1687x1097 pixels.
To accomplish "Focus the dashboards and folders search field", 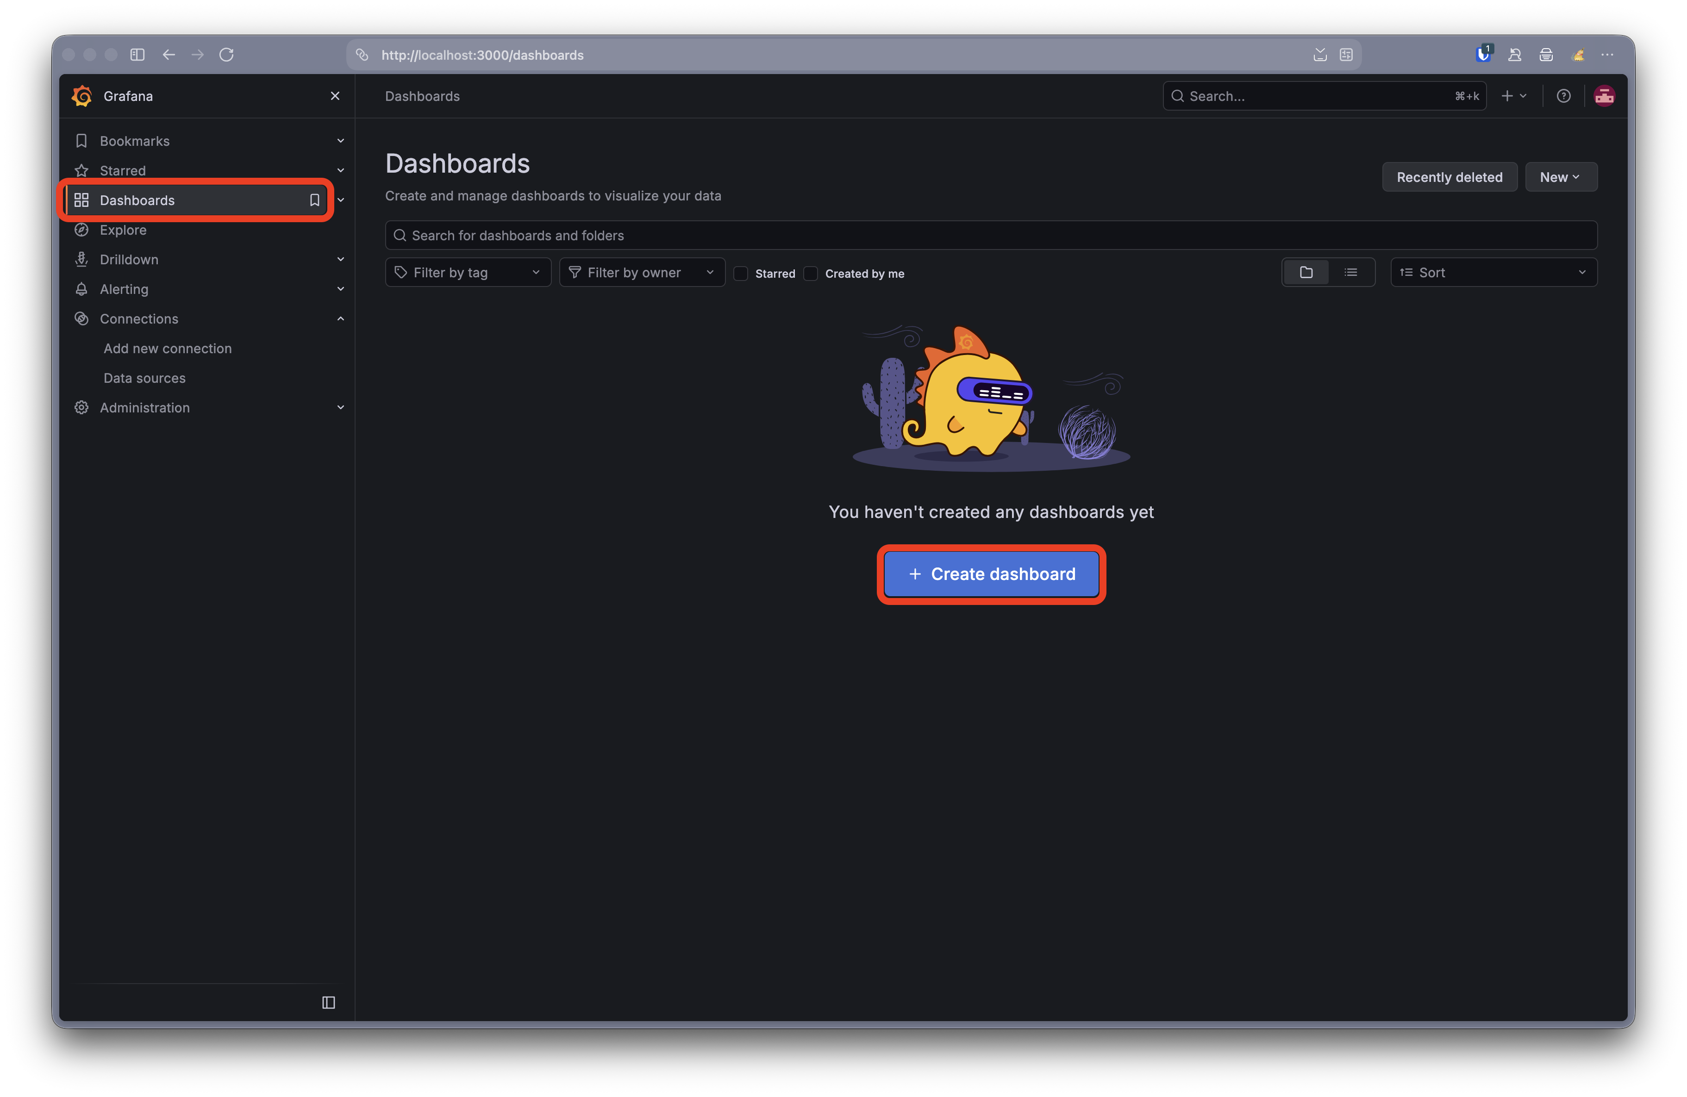I will coord(991,235).
